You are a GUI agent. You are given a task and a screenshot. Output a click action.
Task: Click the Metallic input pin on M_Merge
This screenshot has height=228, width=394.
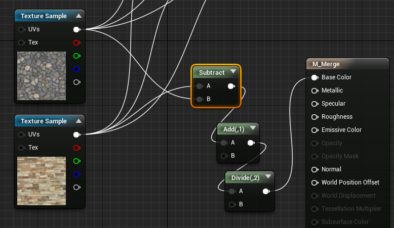[x=314, y=90]
